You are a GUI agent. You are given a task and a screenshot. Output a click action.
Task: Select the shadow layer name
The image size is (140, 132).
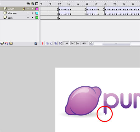click(x=12, y=13)
